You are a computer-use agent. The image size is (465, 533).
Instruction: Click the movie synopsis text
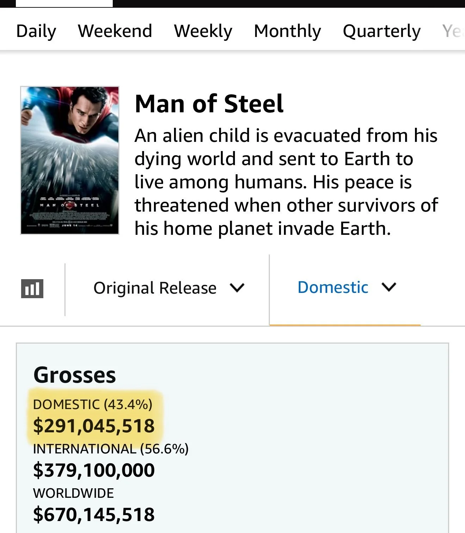point(285,182)
